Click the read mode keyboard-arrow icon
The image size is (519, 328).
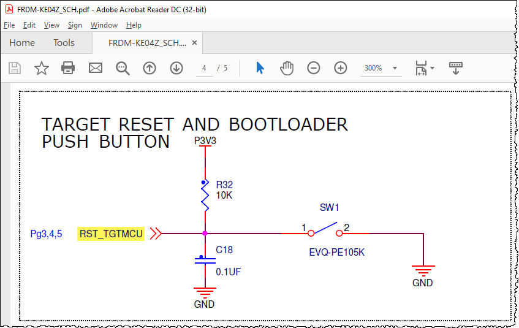(x=456, y=68)
